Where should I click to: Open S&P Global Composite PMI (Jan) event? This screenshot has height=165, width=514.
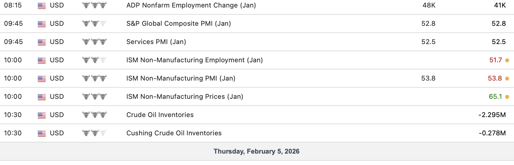178,24
